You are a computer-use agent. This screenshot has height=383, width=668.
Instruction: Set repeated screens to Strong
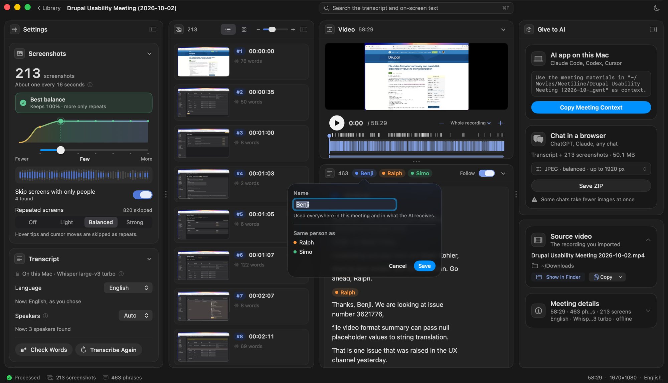(x=135, y=222)
